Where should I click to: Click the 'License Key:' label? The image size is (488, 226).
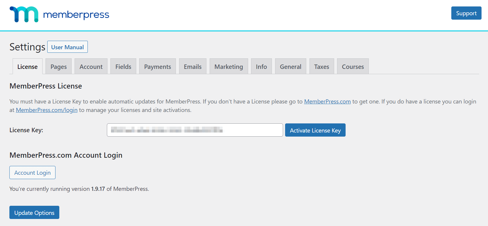pyautogui.click(x=26, y=130)
